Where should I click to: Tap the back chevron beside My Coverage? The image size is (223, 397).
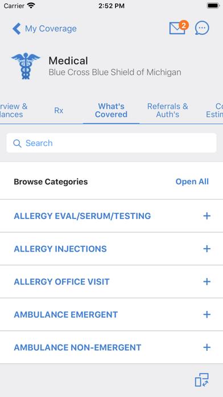(16, 29)
